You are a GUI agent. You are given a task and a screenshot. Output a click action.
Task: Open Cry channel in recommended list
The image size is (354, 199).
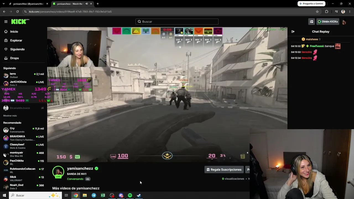pos(24,130)
